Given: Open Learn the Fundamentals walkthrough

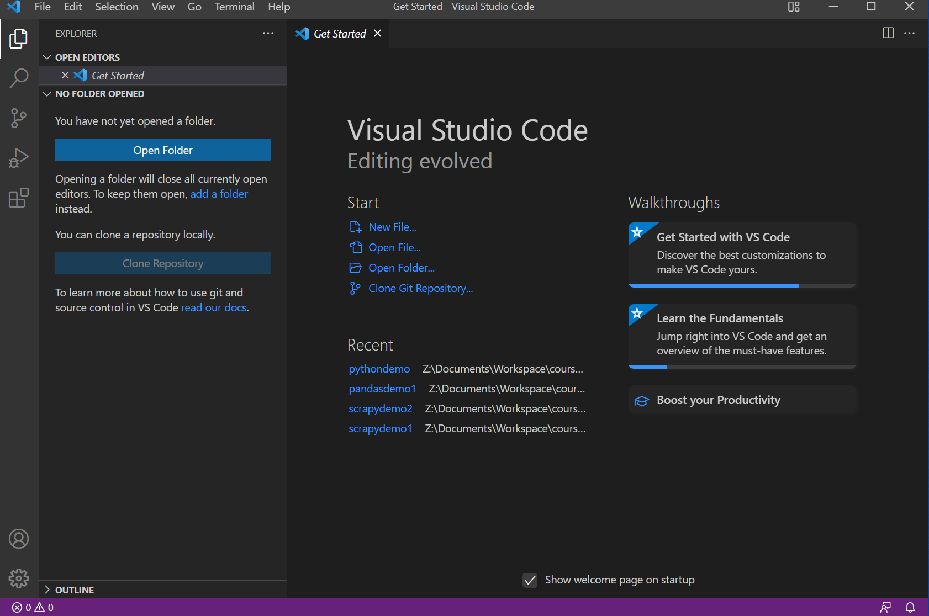Looking at the screenshot, I should [x=742, y=336].
